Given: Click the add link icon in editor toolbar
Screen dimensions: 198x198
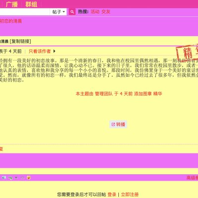Looking at the screenshot, I should coord(10,178).
